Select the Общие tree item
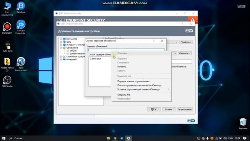 click(x=73, y=51)
